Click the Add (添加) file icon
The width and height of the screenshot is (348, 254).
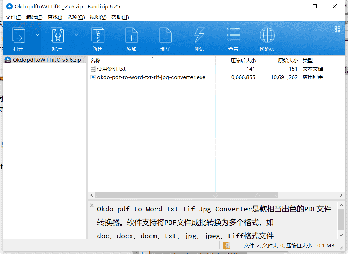click(x=131, y=35)
